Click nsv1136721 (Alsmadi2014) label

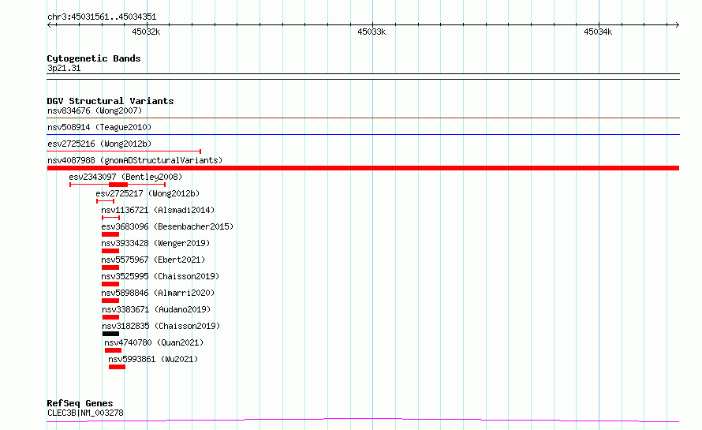pyautogui.click(x=158, y=210)
